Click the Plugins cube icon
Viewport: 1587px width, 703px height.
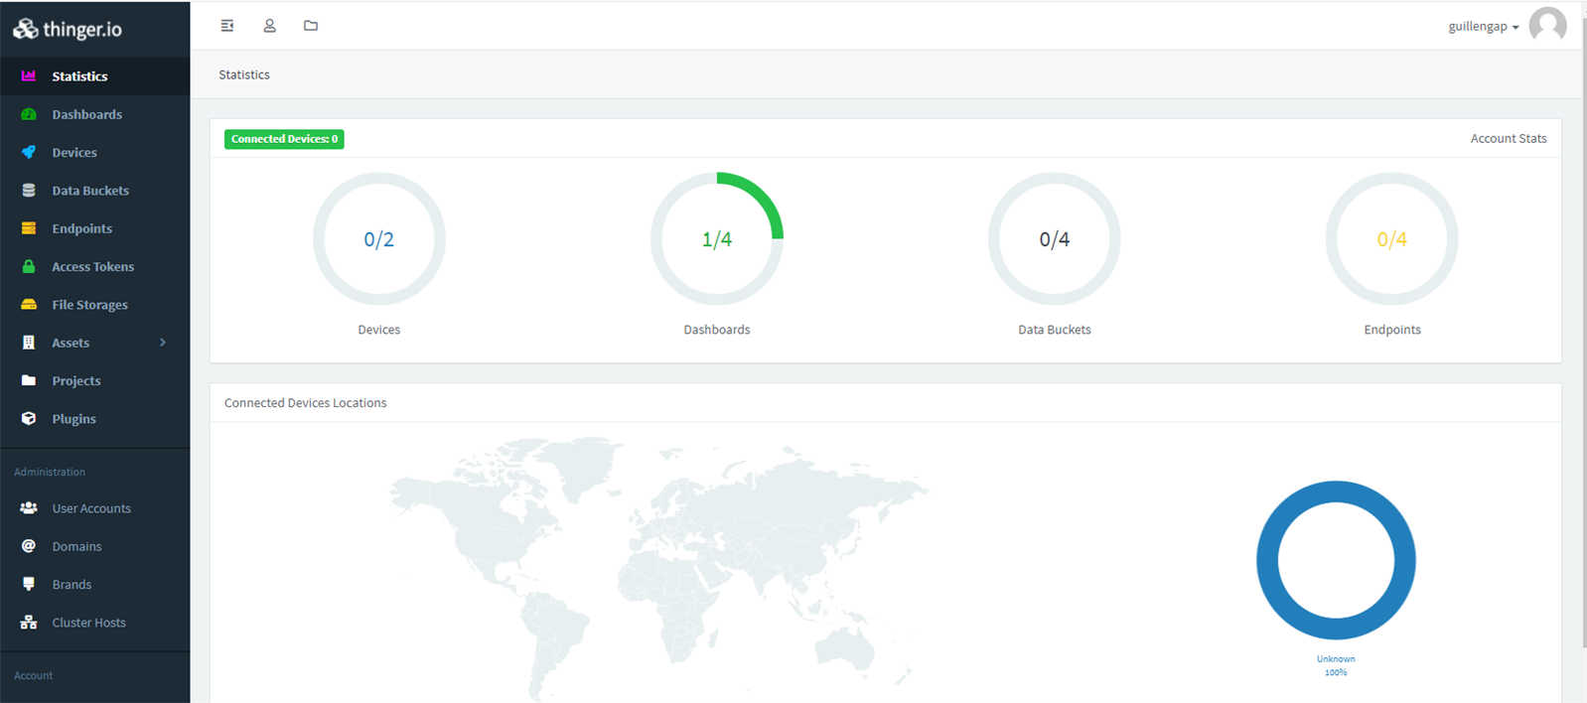point(29,419)
